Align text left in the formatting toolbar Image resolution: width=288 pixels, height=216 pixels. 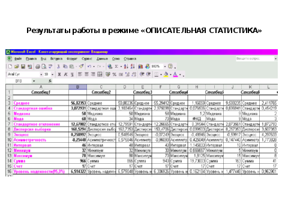point(80,74)
